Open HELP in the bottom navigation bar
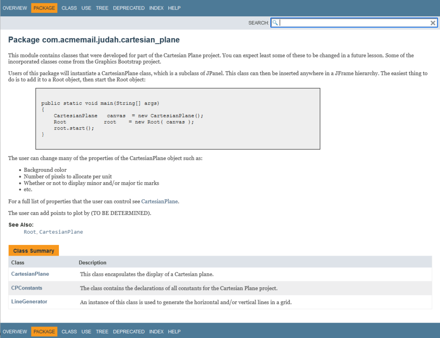 tap(174, 332)
